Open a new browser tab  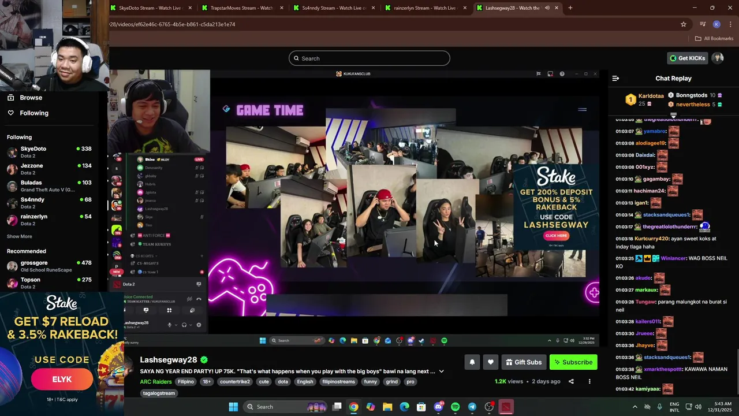[x=570, y=8]
